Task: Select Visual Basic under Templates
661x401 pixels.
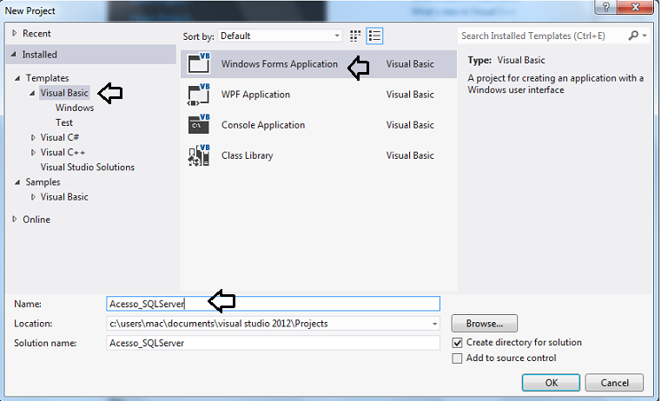Action: point(64,93)
